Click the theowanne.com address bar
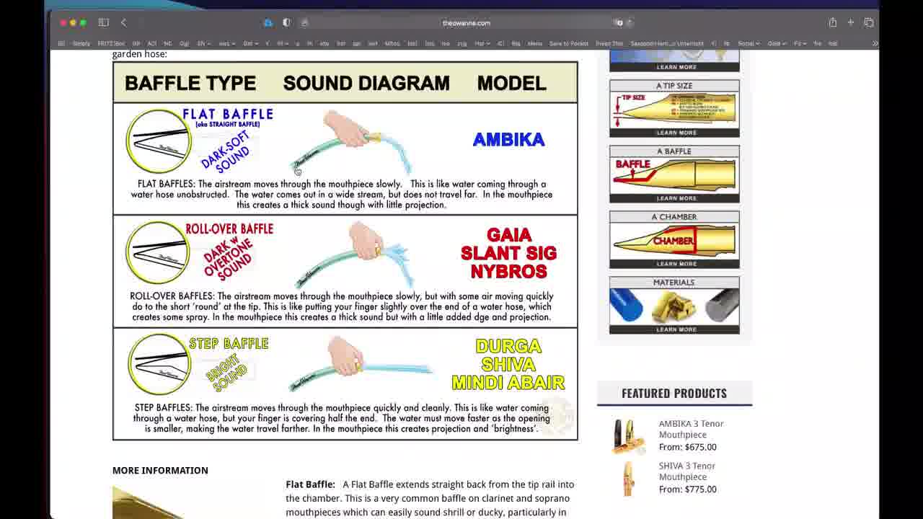 click(x=466, y=23)
